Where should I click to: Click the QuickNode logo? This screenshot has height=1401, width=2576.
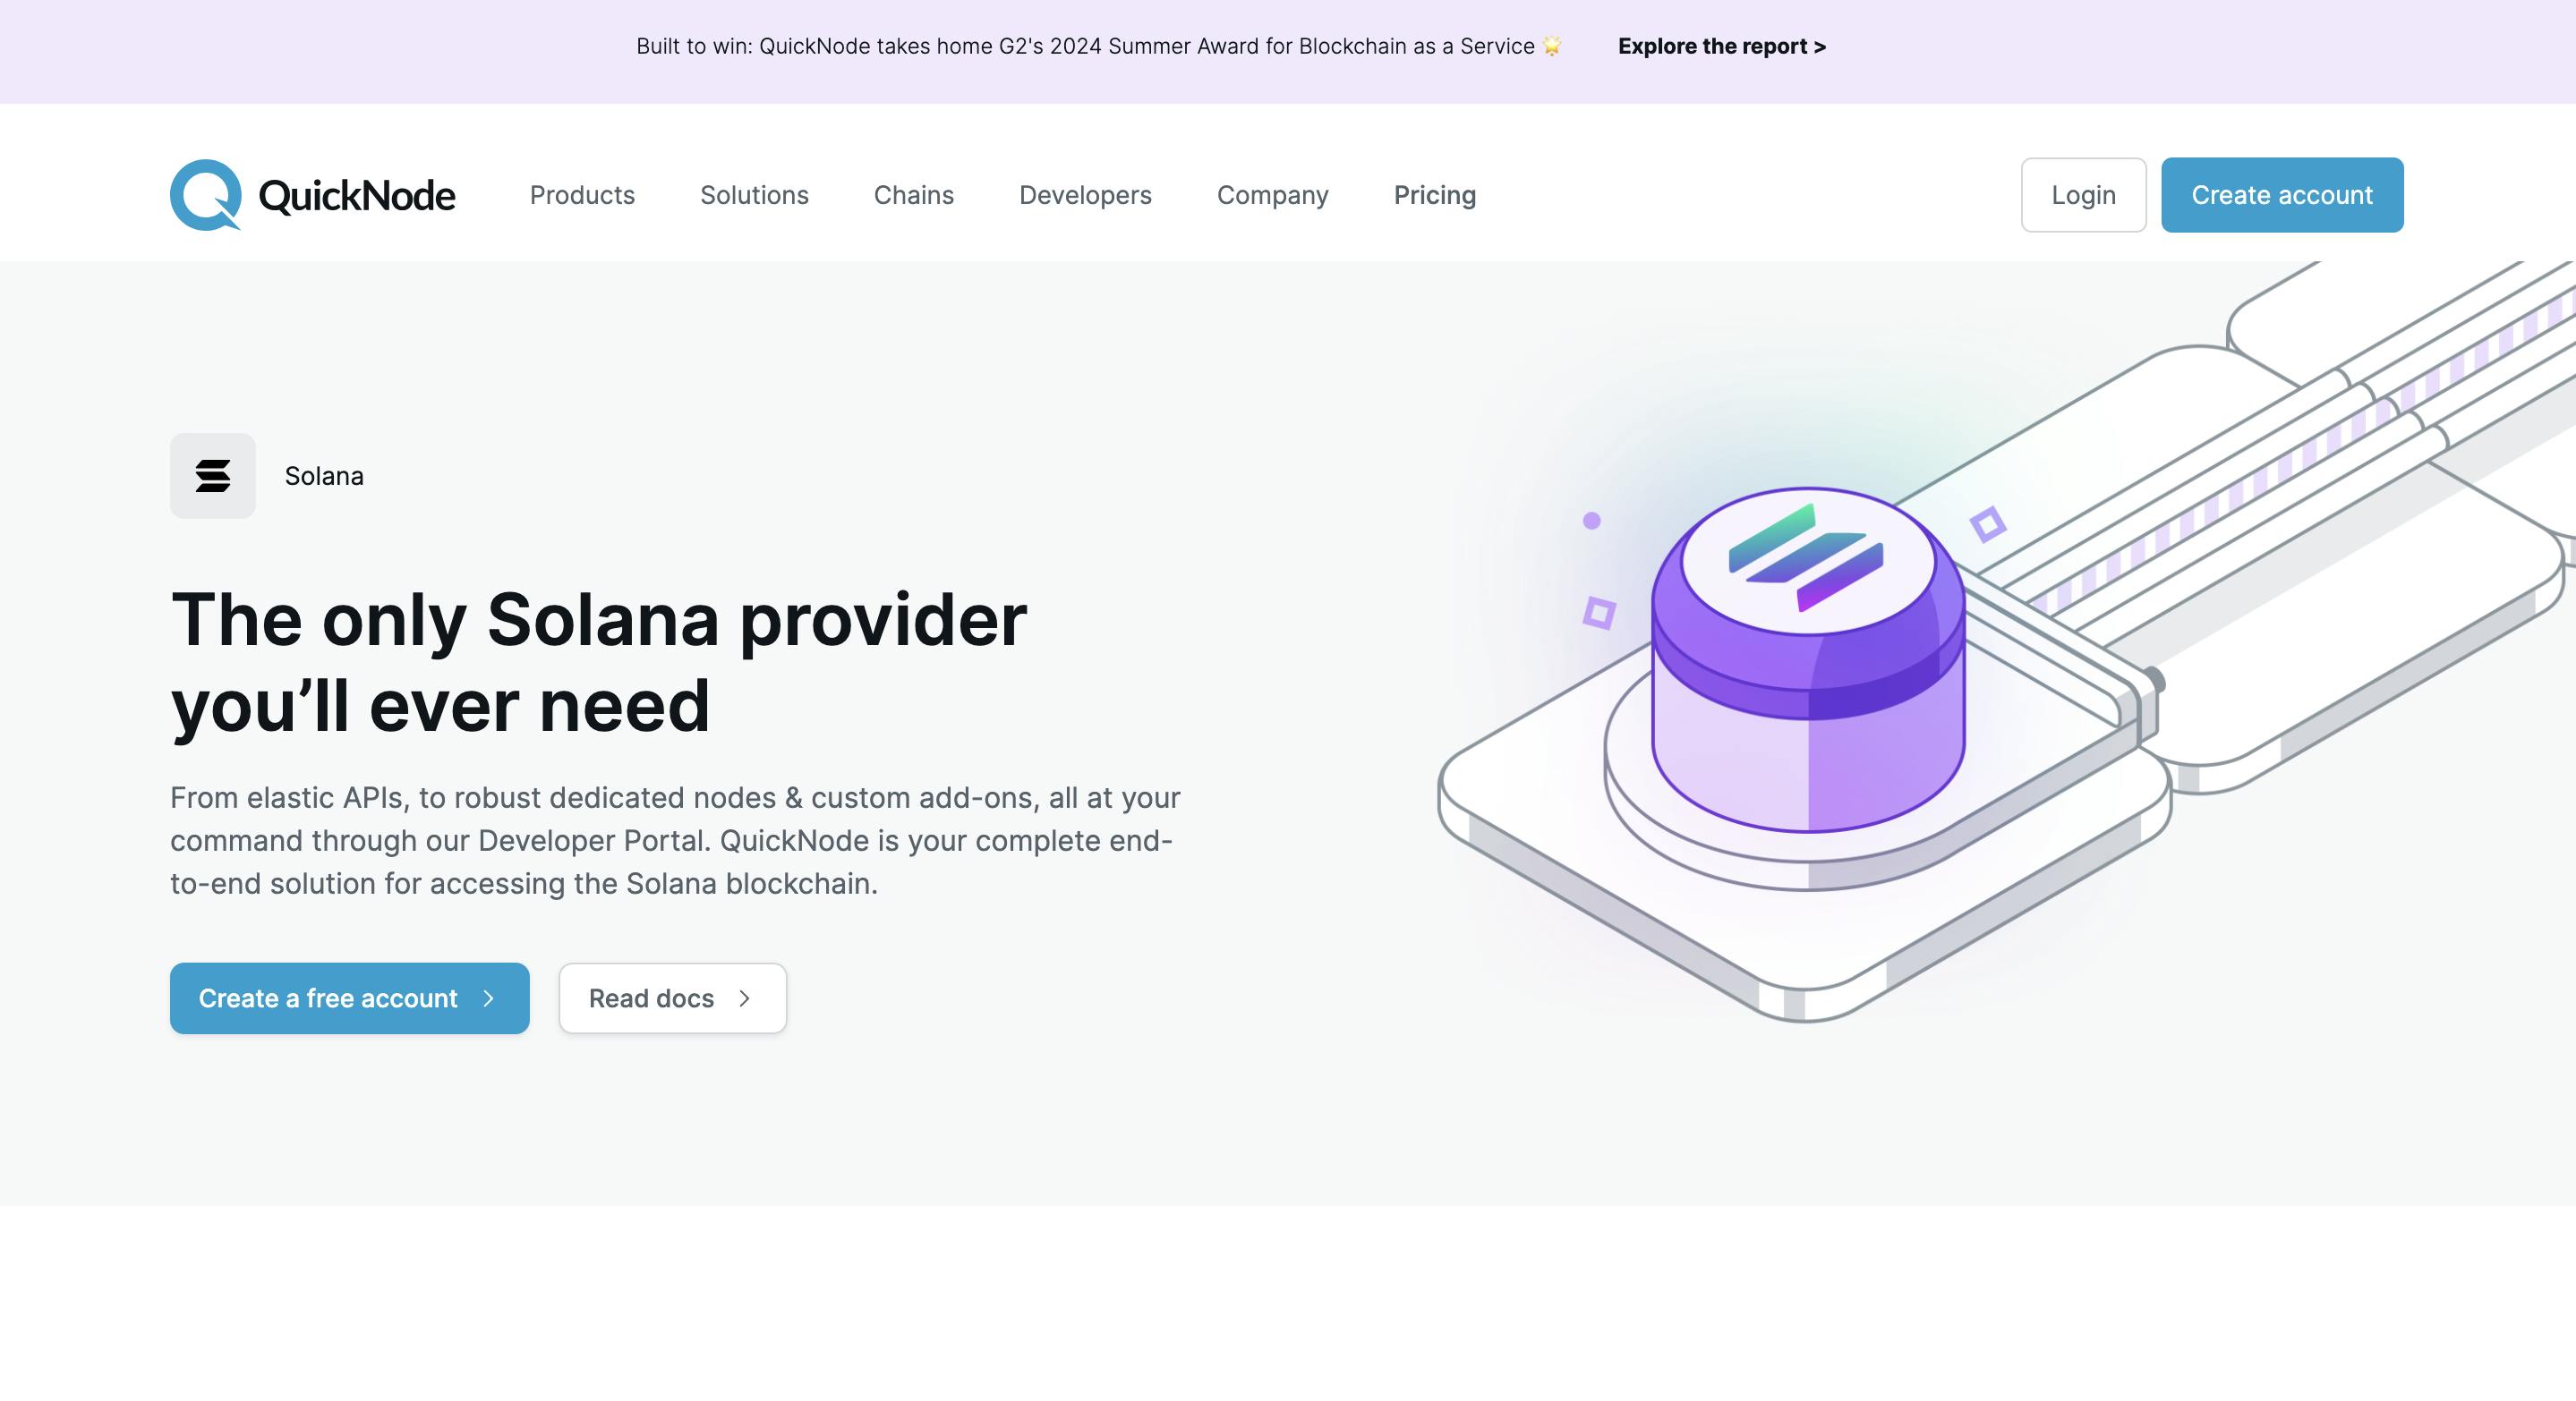(x=312, y=195)
